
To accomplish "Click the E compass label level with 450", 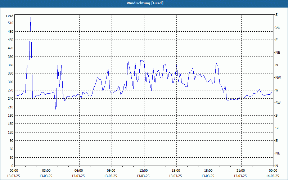I will click(276, 40).
